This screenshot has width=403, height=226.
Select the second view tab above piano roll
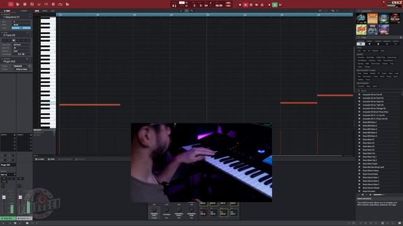(45, 11)
